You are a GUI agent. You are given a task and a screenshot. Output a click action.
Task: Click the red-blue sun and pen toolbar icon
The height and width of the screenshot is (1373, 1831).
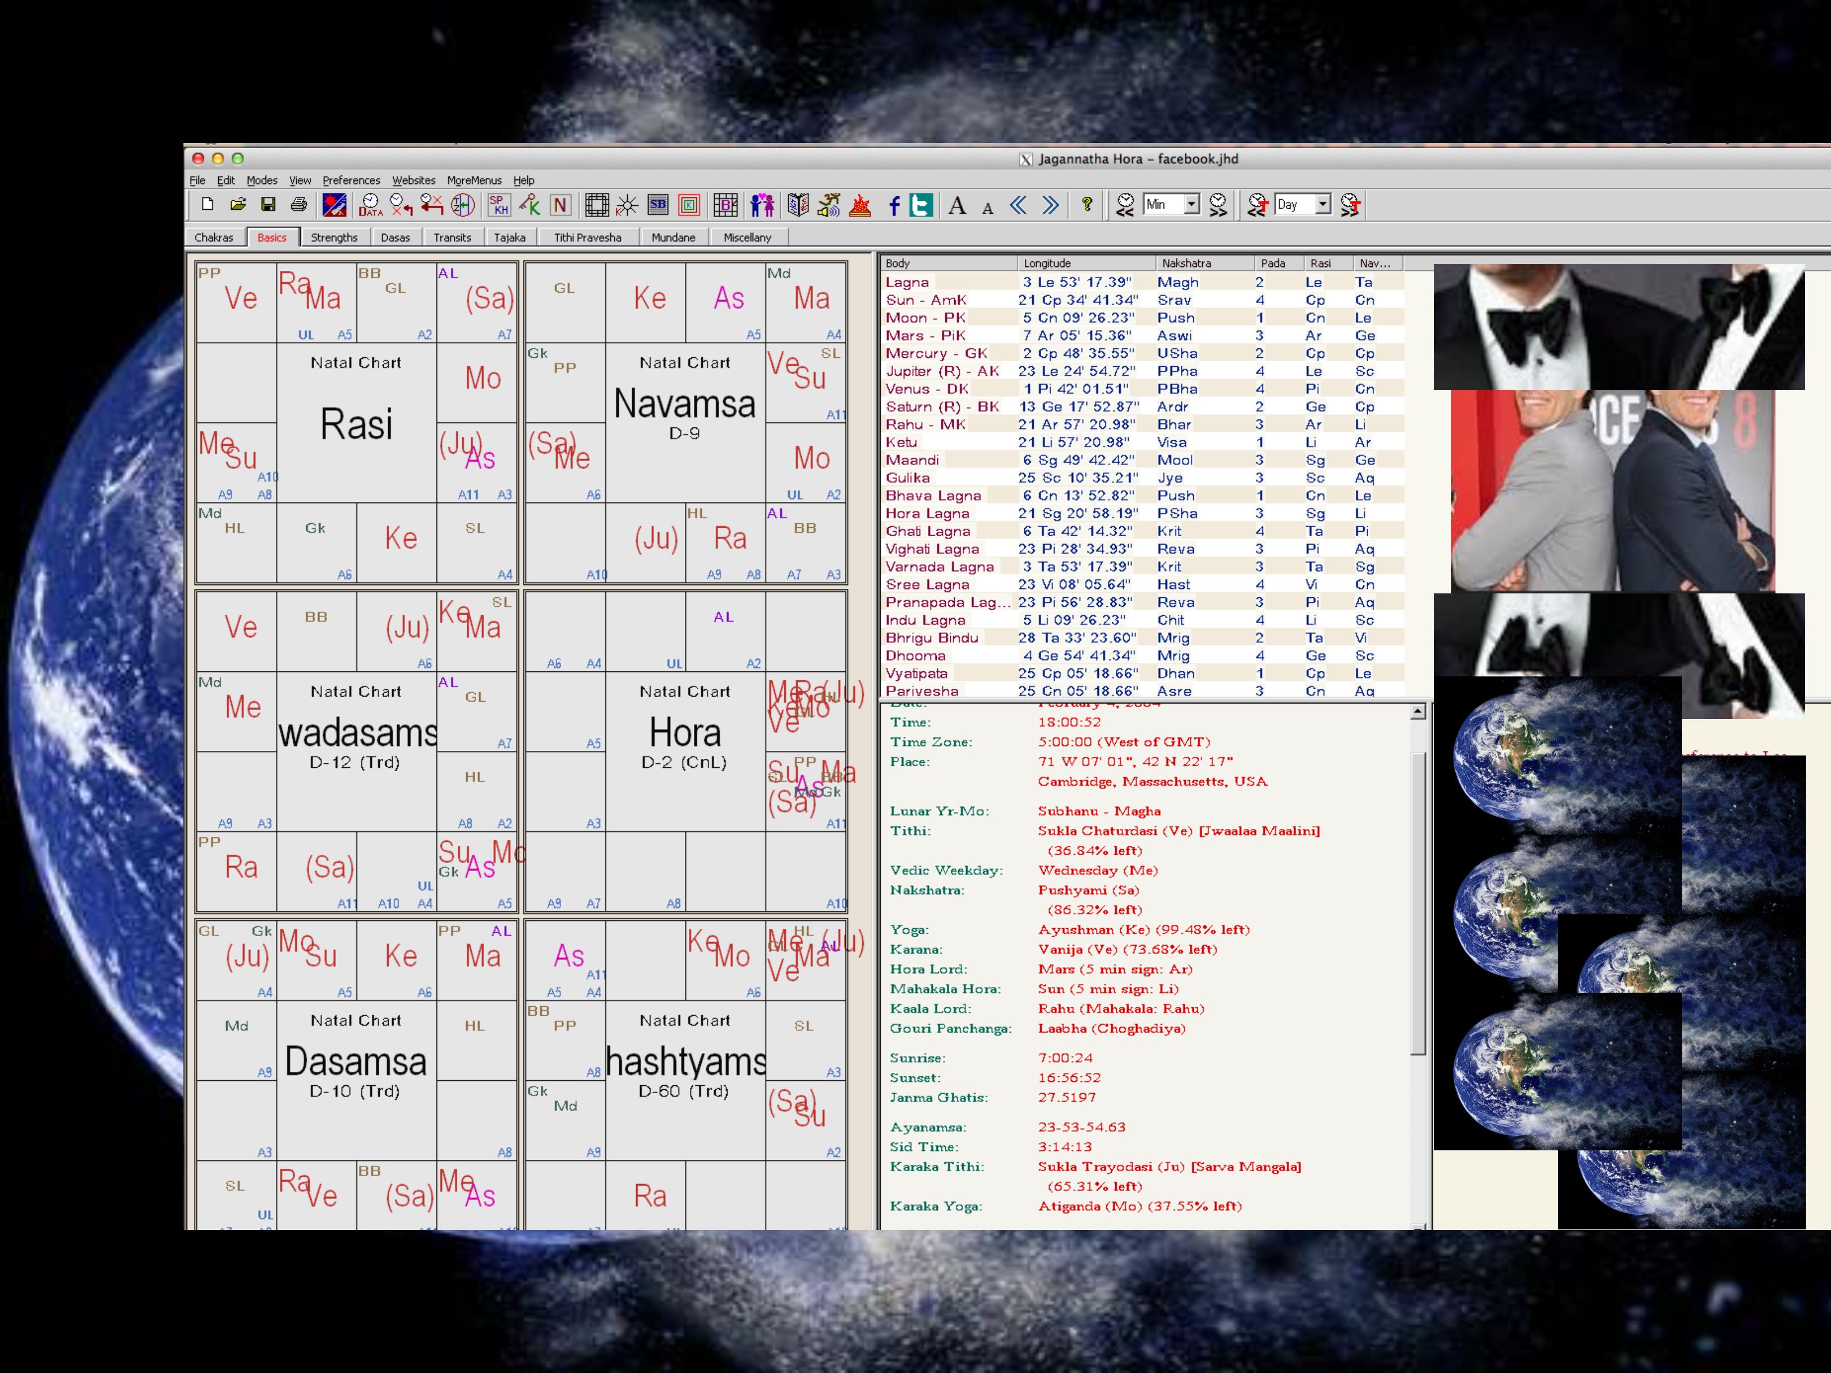tap(334, 204)
